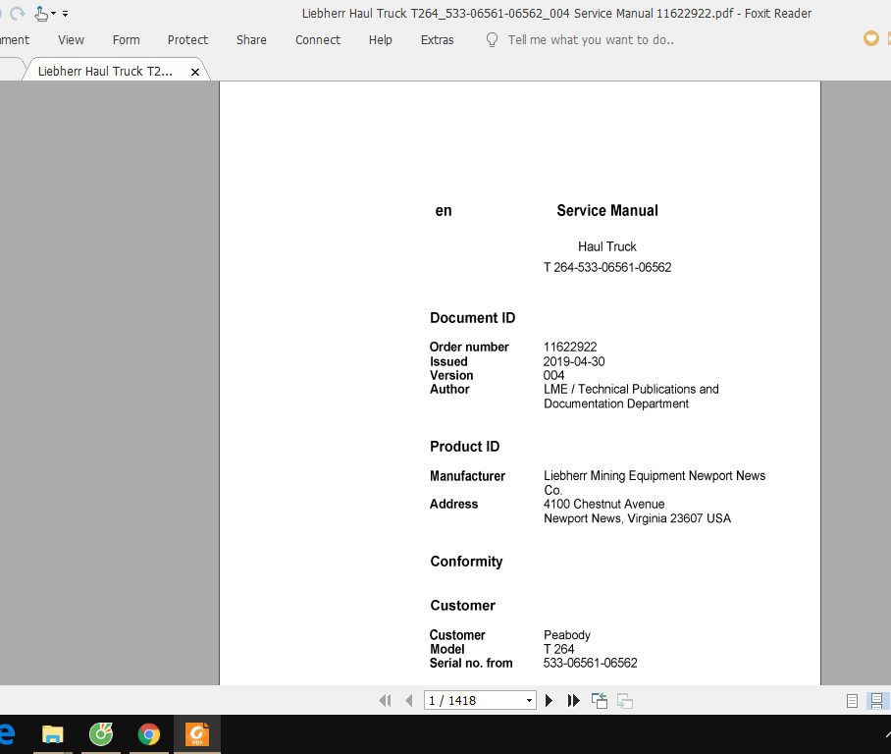891x754 pixels.
Task: Open the green circular app on taskbar
Action: [101, 734]
